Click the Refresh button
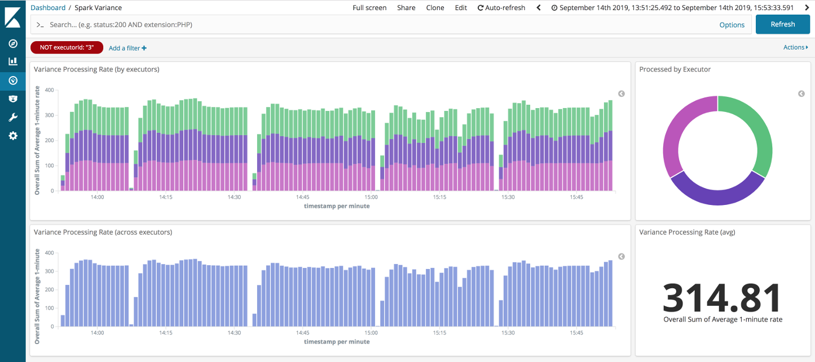This screenshot has height=362, width=815. pos(782,24)
